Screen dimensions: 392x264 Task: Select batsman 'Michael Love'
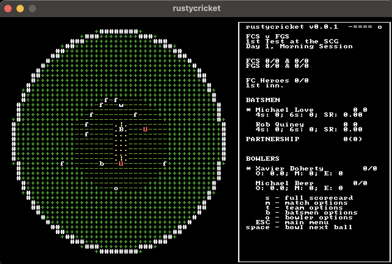[285, 110]
